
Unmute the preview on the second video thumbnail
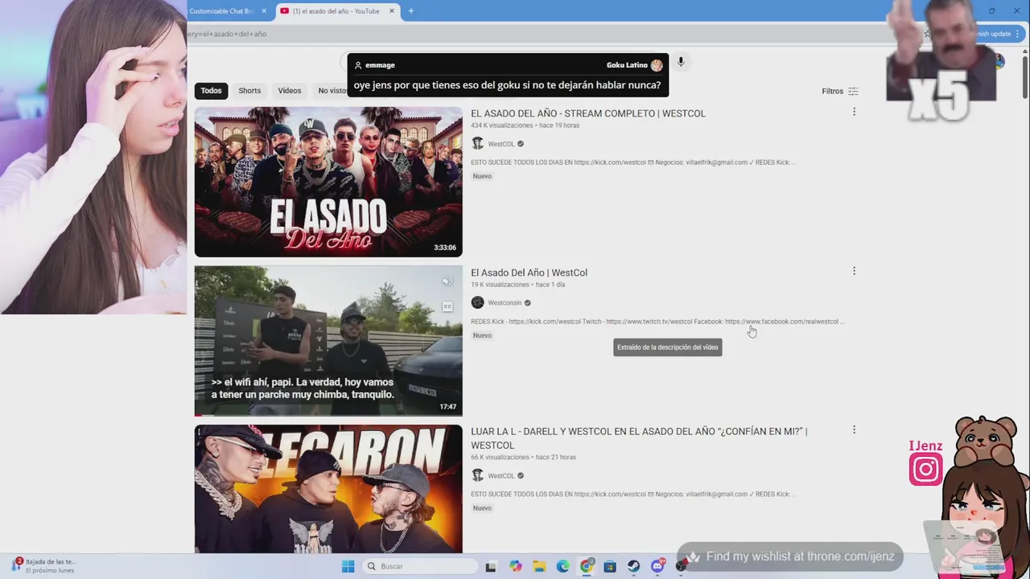click(x=447, y=281)
